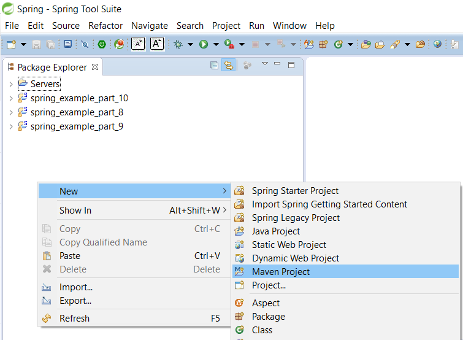Open the Search flashlight dropdown arrow
Viewport: 463px width, 340px height.
click(x=407, y=45)
